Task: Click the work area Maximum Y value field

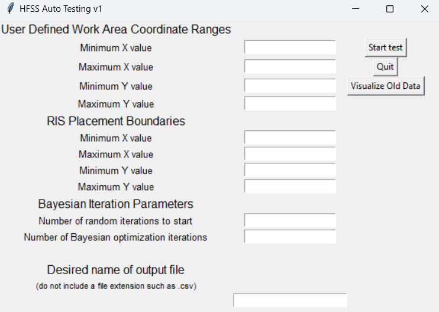Action: point(290,104)
